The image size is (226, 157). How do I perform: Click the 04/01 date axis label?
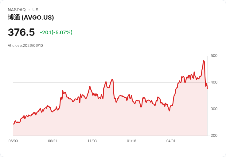pos(171,141)
